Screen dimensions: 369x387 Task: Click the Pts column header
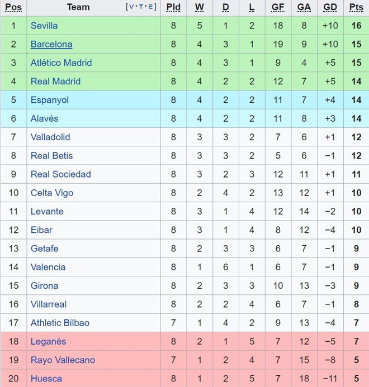coord(356,7)
